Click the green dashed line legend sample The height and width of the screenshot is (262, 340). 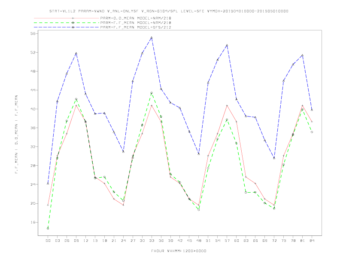click(67, 23)
